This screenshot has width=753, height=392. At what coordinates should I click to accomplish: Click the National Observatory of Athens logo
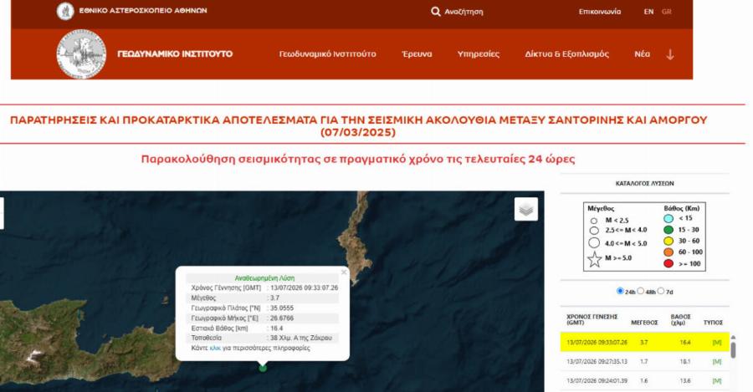(65, 11)
